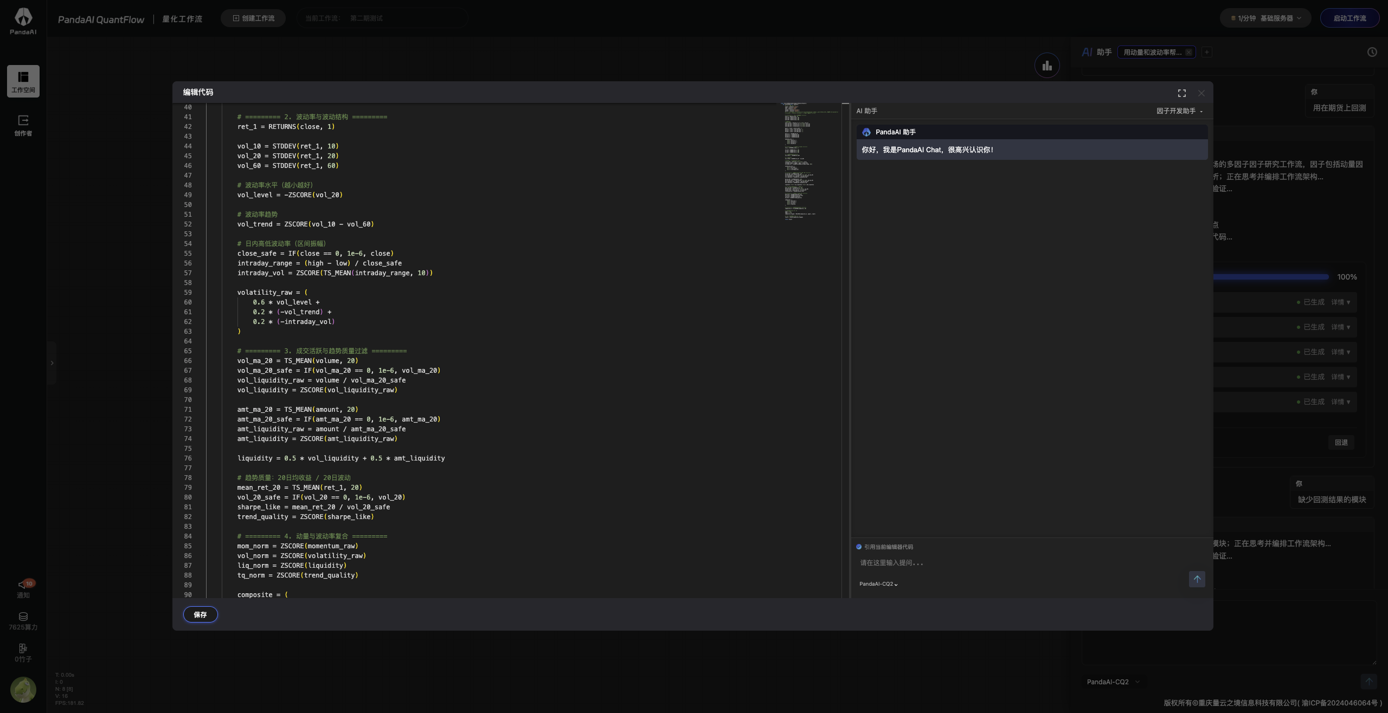Click line 46 vol_60 = STDDEV(ret_1, 60)
This screenshot has height=713, width=1388.
(x=288, y=166)
